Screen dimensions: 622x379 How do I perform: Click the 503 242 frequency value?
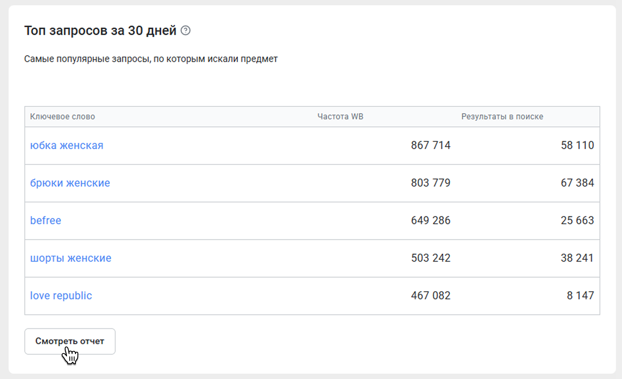pos(431,258)
